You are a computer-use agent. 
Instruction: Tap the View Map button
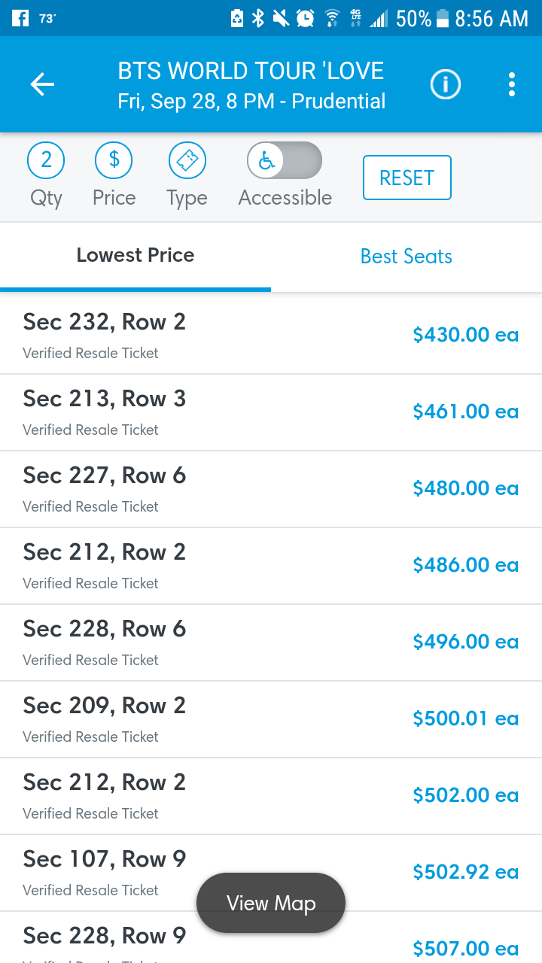[271, 903]
